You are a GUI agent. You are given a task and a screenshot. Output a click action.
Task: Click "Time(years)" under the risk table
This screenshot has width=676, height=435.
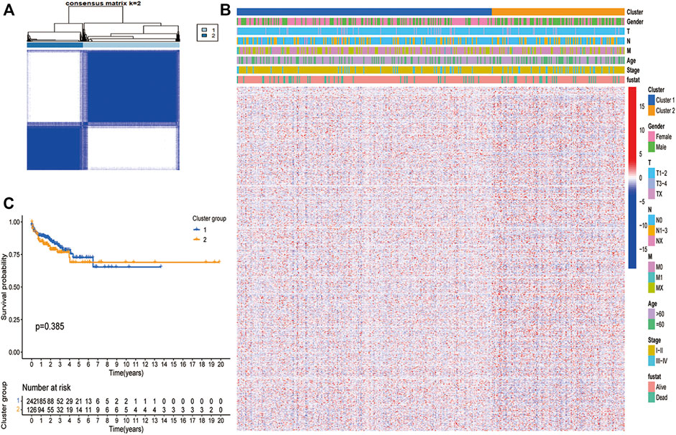click(126, 429)
